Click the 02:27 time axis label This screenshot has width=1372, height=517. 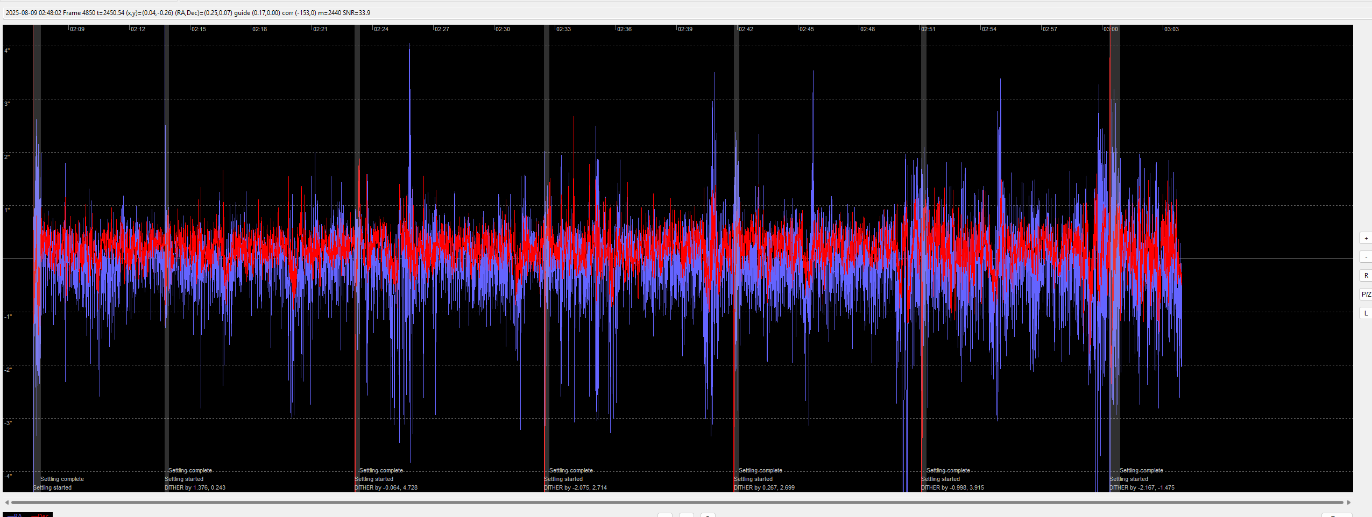click(x=442, y=29)
